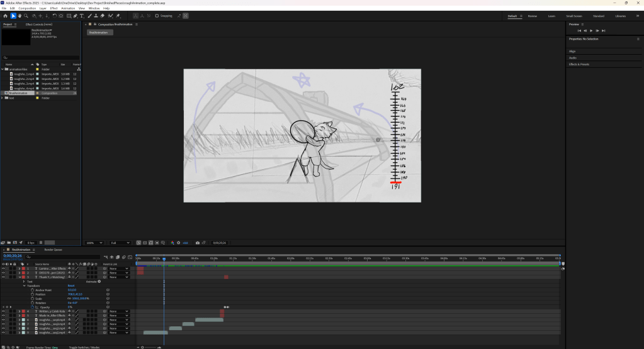Switch to the Render Queue tab
Screen dimensions: 644x349
(x=53, y=250)
